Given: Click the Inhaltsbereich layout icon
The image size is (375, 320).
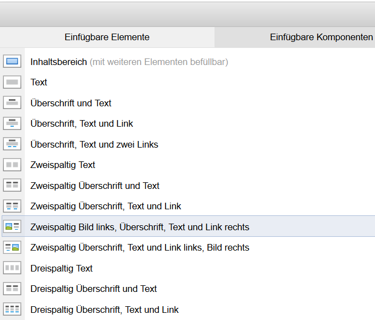Looking at the screenshot, I should [12, 62].
